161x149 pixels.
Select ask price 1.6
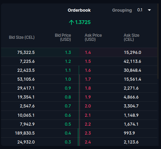pos(88,70)
